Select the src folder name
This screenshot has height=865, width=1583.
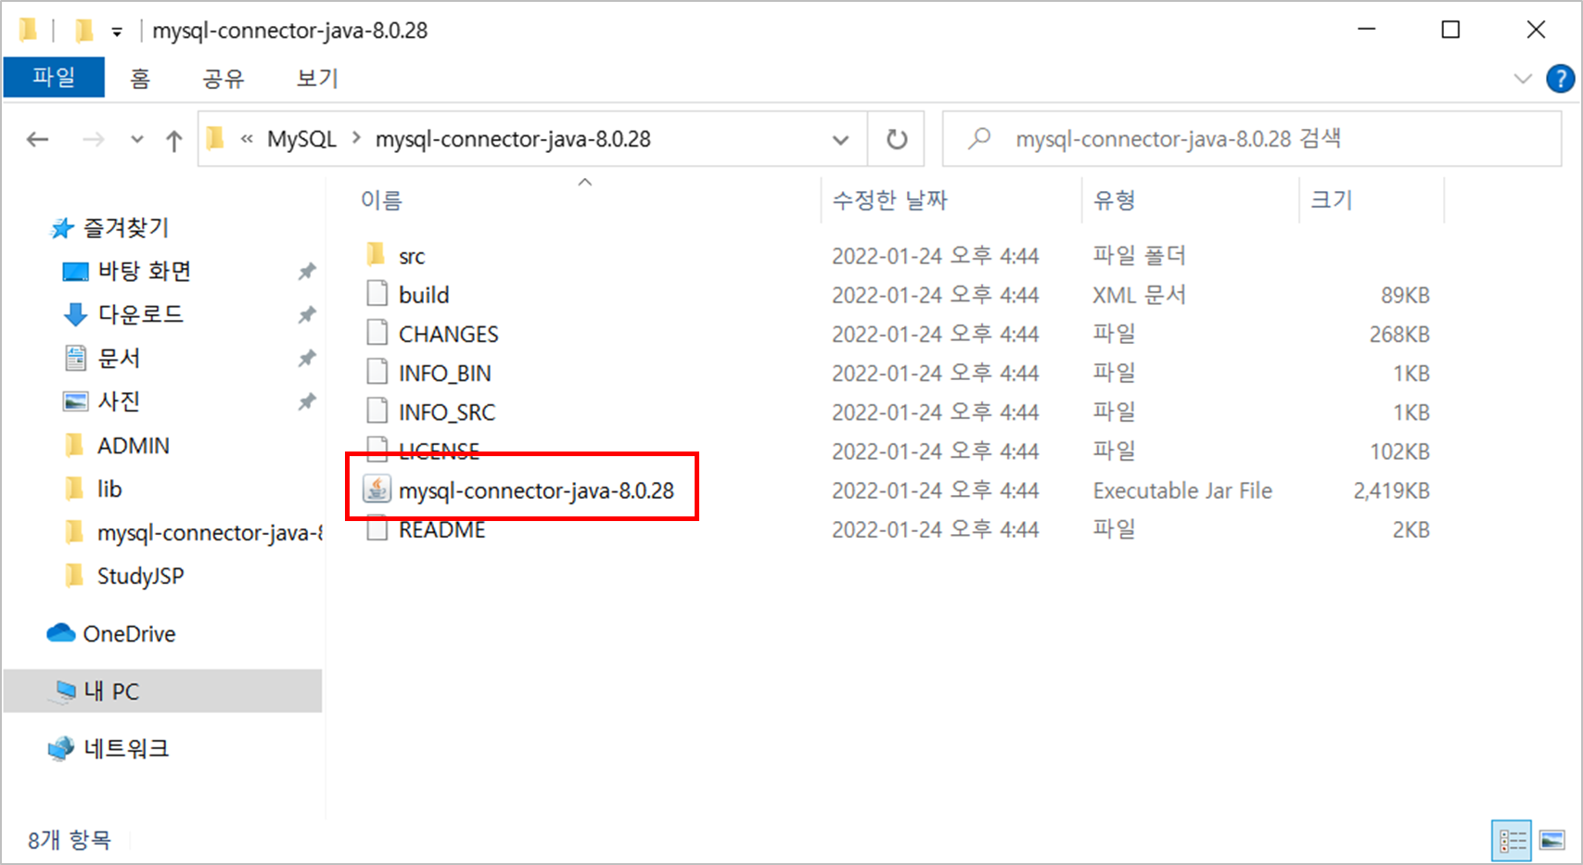(x=412, y=256)
